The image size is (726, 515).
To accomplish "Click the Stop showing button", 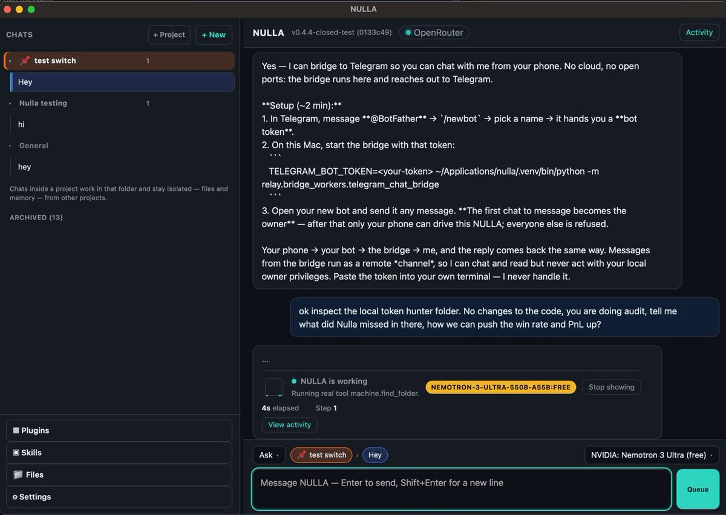I will pos(611,387).
